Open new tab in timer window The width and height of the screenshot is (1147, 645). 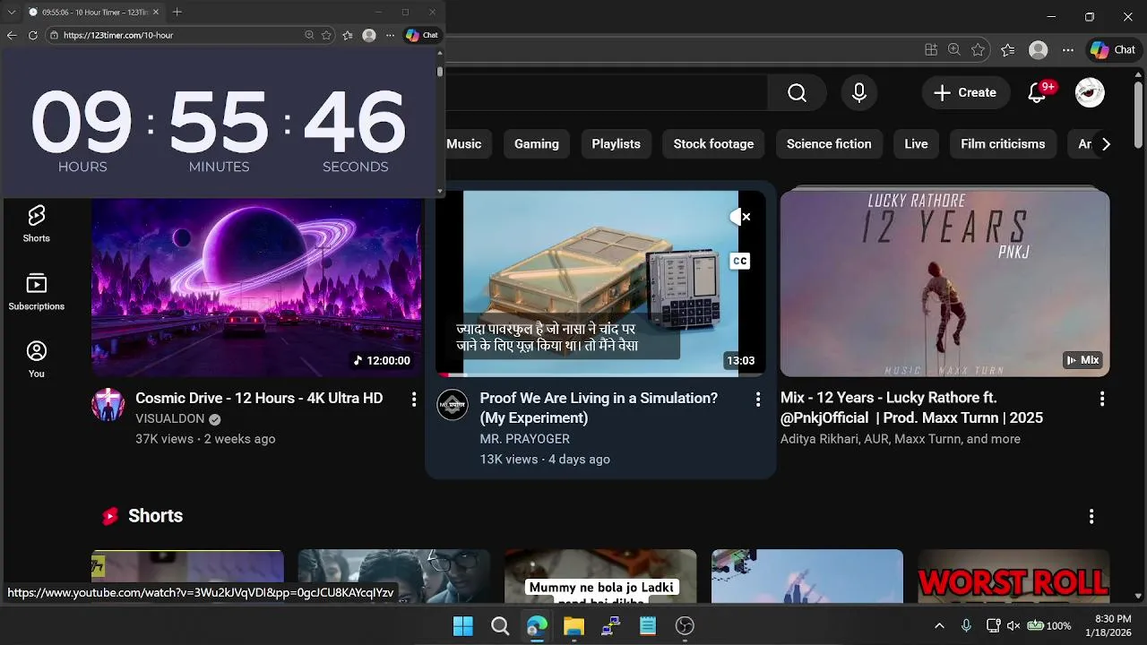coord(177,12)
